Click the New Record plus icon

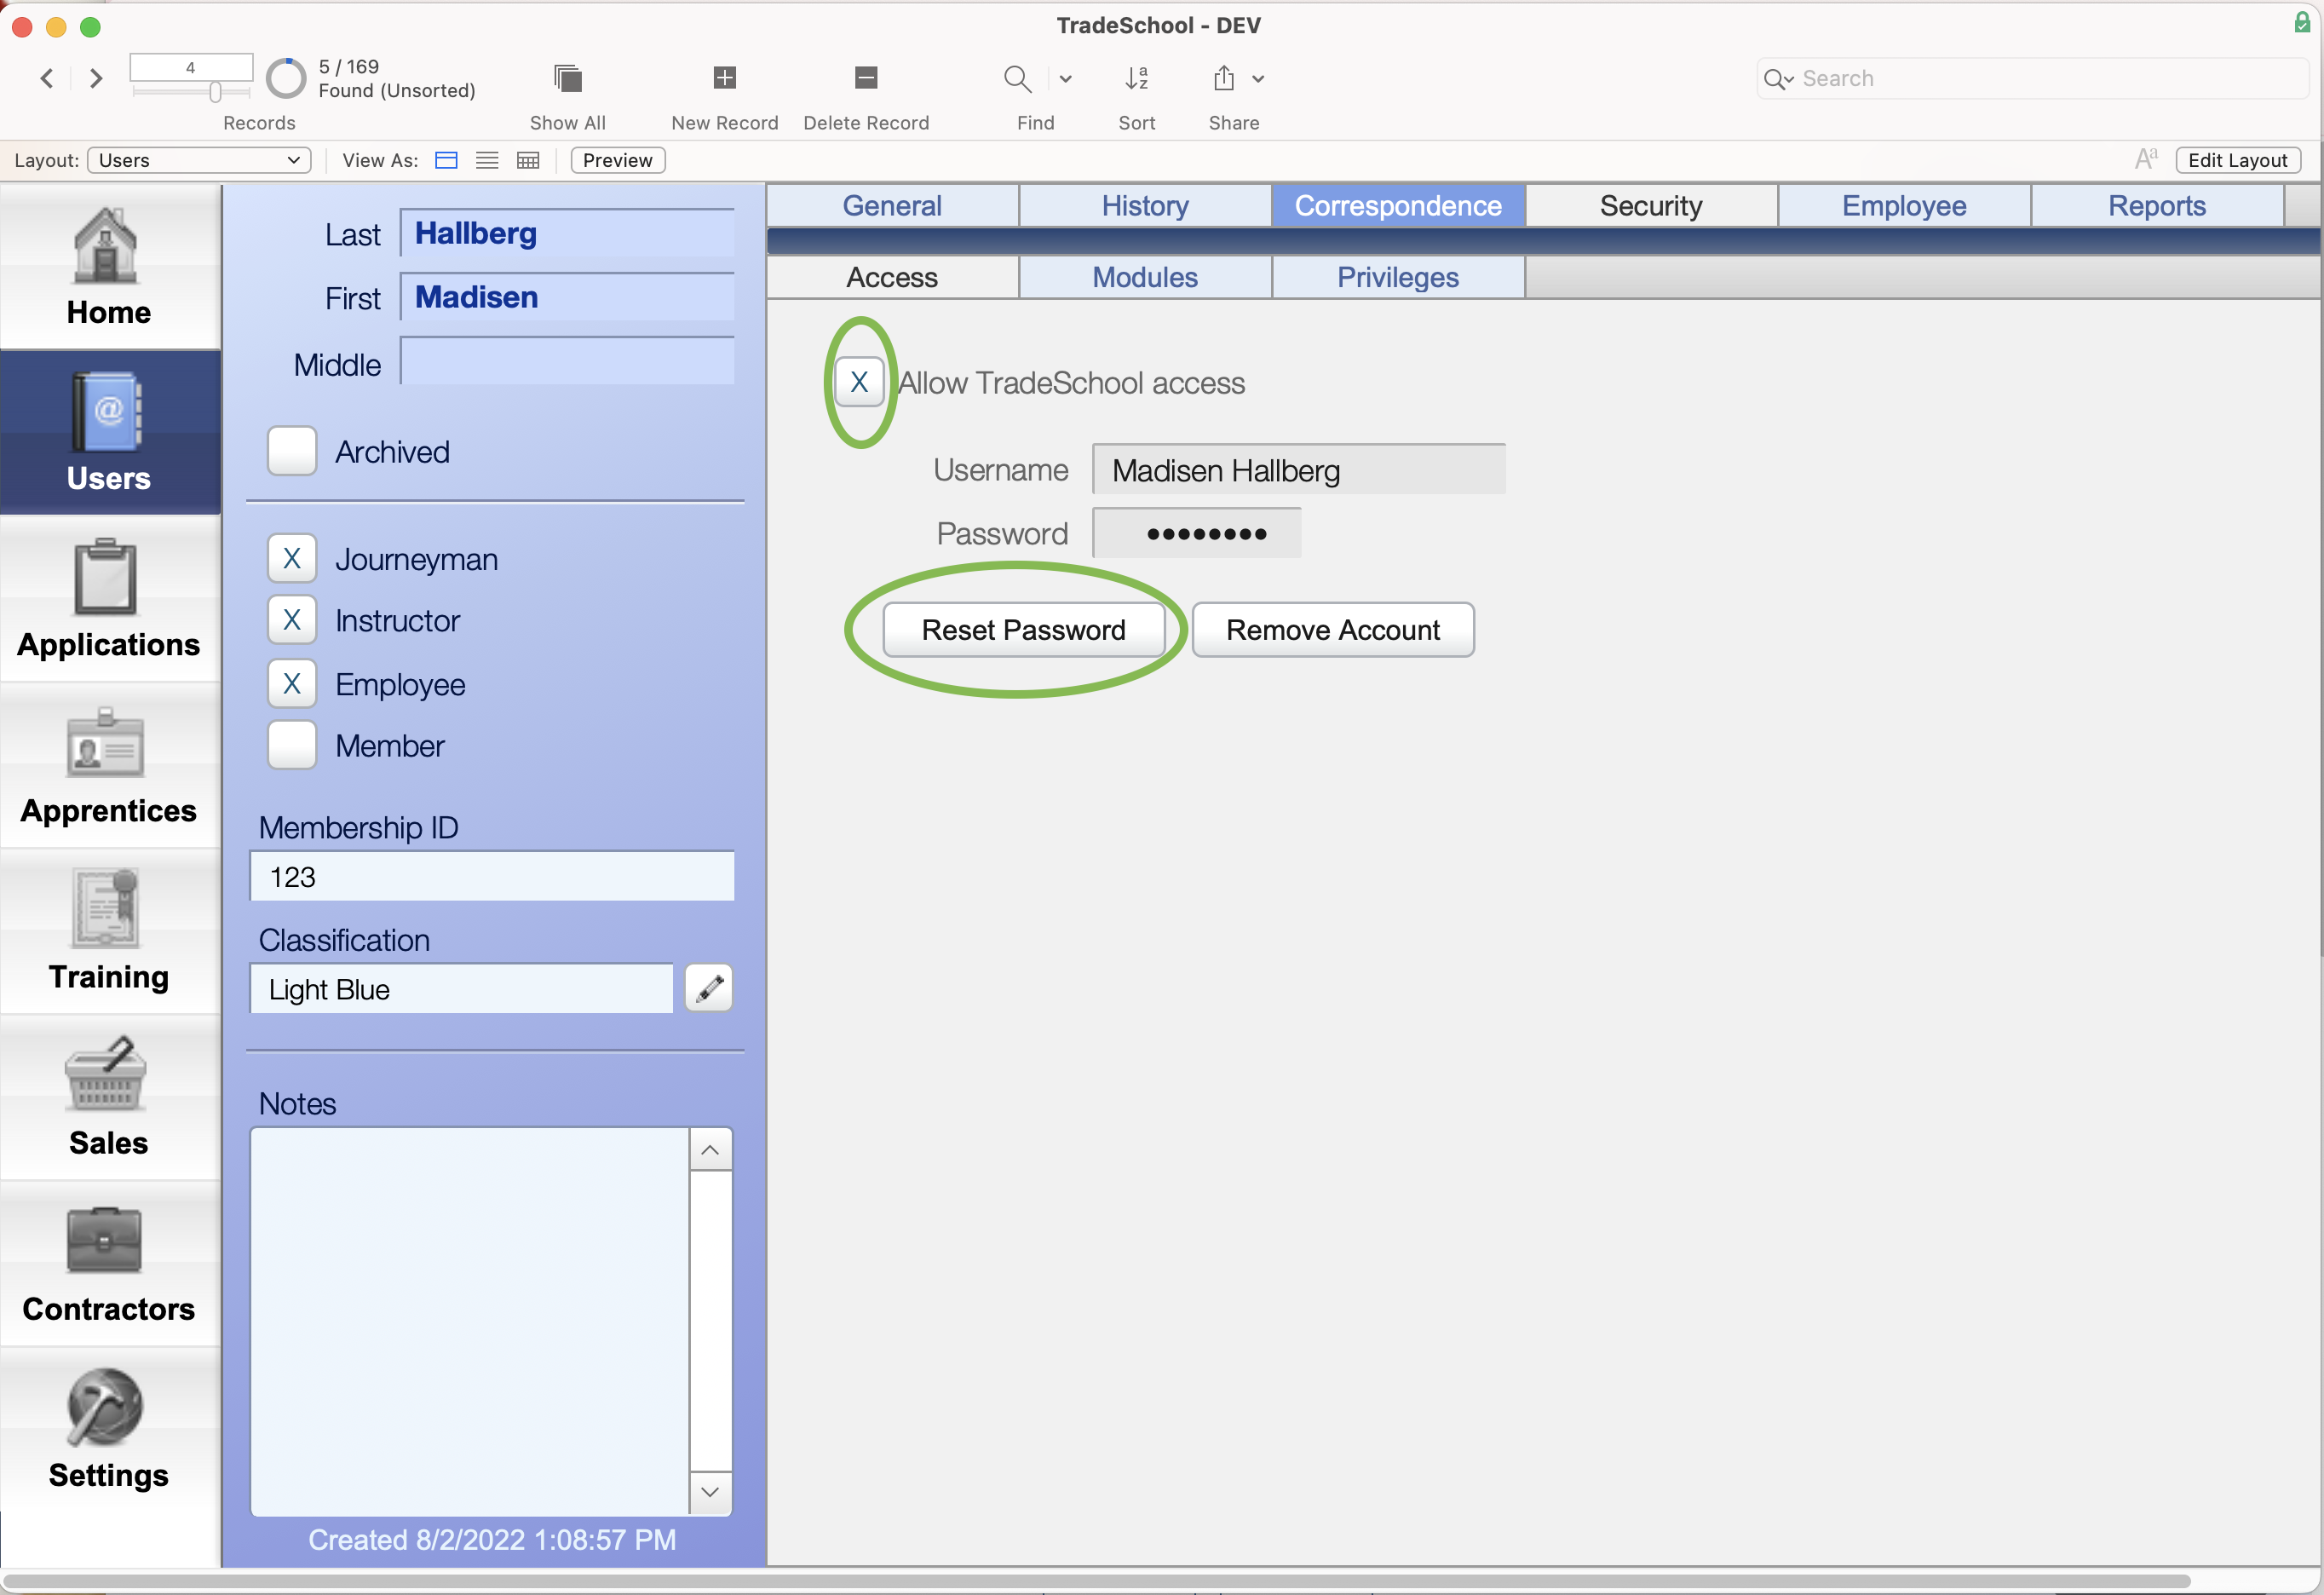click(724, 77)
